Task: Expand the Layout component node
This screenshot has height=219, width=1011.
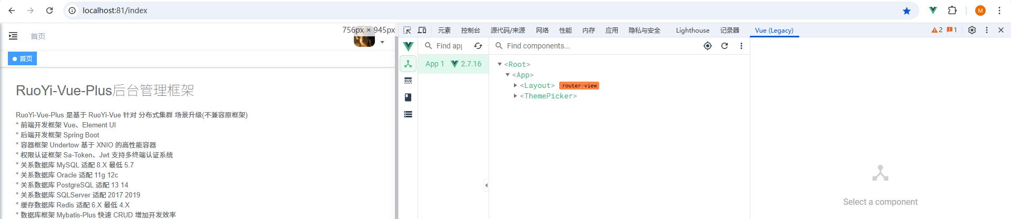Action: point(516,85)
